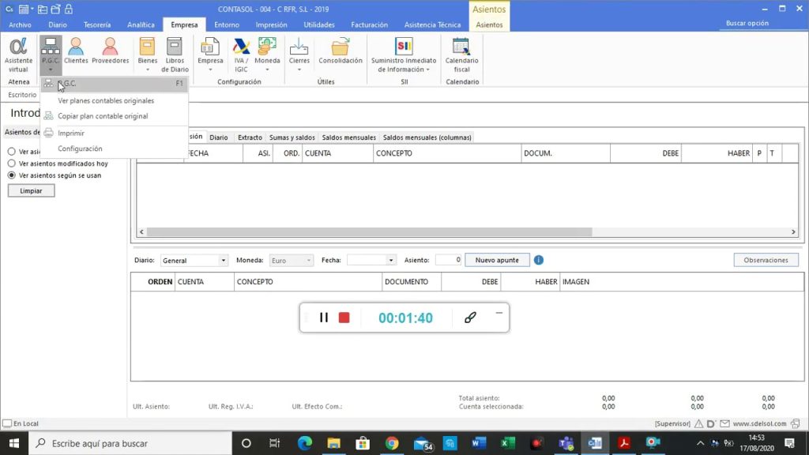Expand the Cierres dropdown arrow
Screen dimensions: 809x455
pos(299,70)
